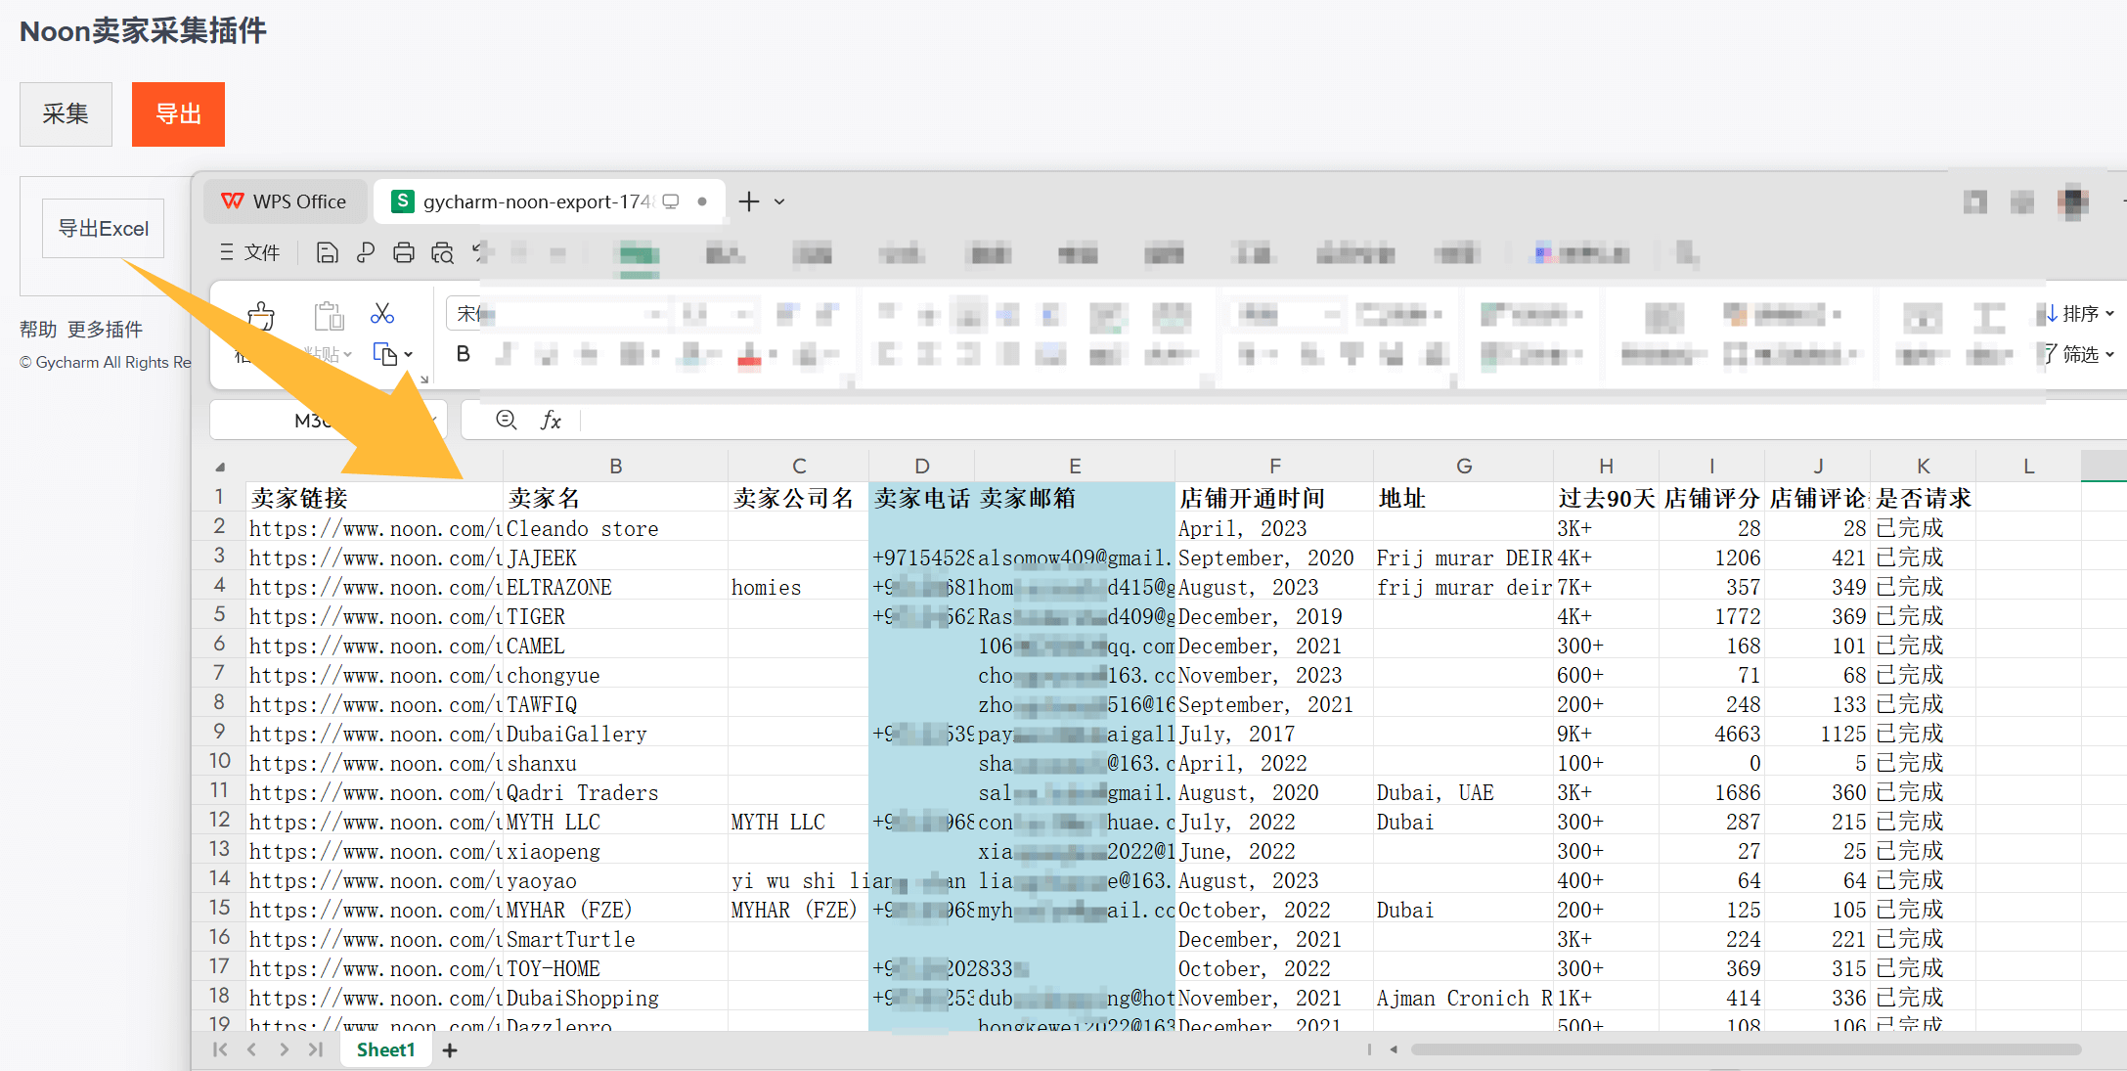Click the select-all corner of the sheet
2127x1071 pixels.
220,467
